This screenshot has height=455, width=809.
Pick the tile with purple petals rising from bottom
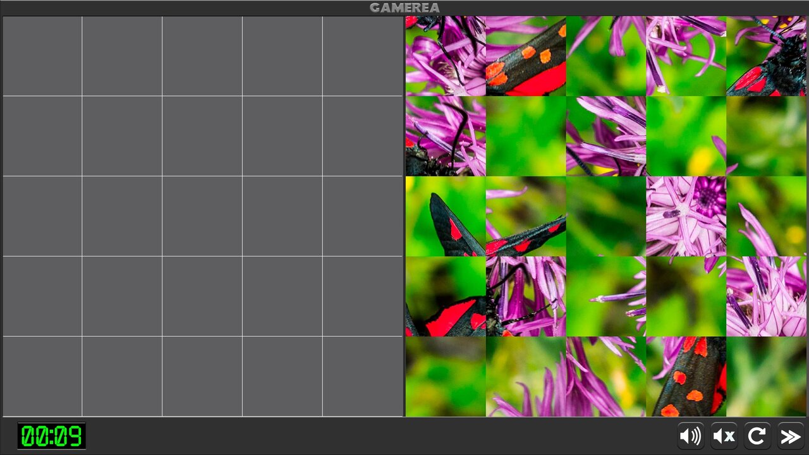(x=526, y=376)
